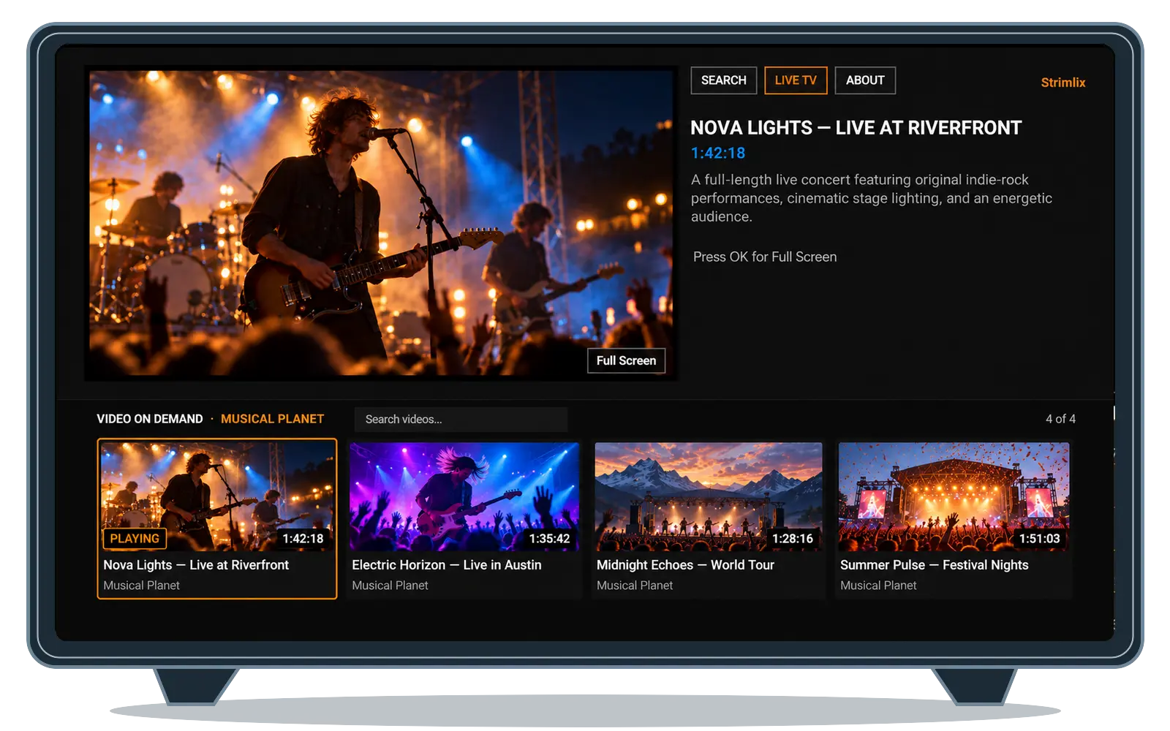
Task: Click the 1:35:42 duration badge
Action: coord(549,539)
